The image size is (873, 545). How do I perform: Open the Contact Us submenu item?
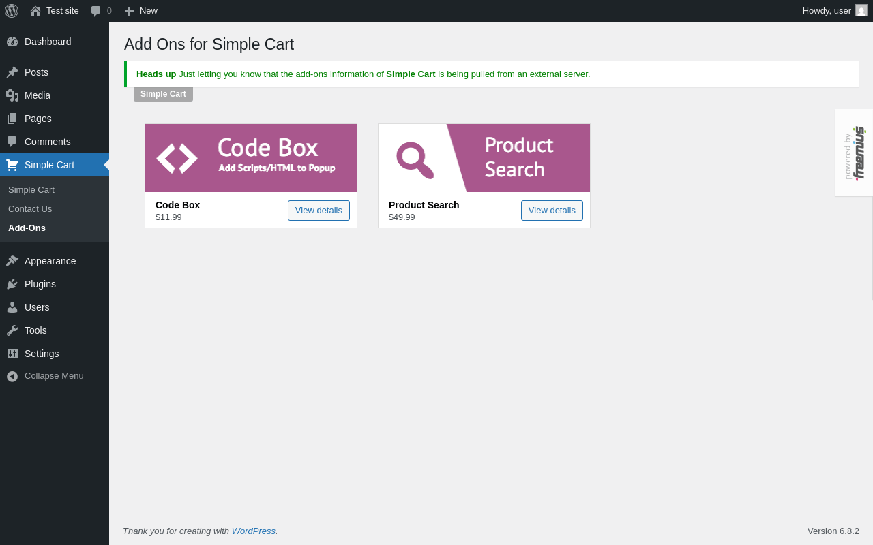(x=30, y=209)
